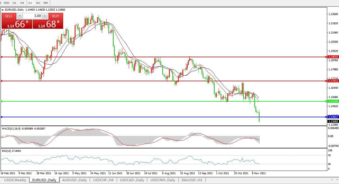Decrease trade volume with down arrow

point(20,16)
